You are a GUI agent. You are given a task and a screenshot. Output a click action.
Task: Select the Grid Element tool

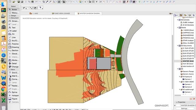coord(13,73)
